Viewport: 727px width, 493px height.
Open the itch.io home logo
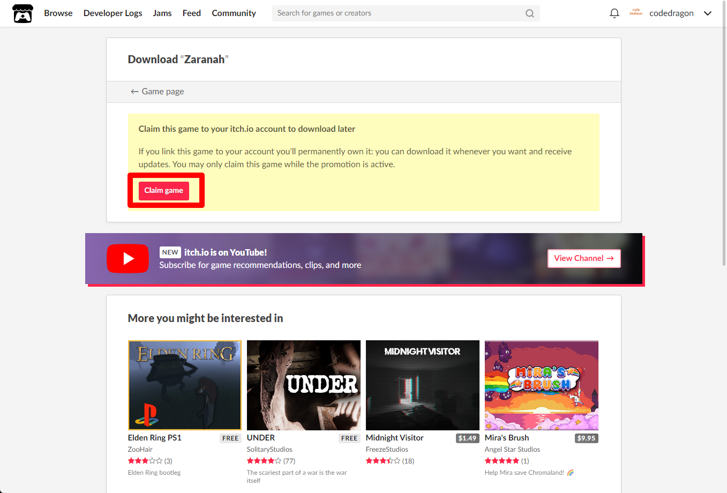click(23, 13)
